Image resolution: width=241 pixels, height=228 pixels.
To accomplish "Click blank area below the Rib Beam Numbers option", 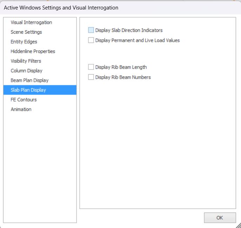I will (x=157, y=141).
